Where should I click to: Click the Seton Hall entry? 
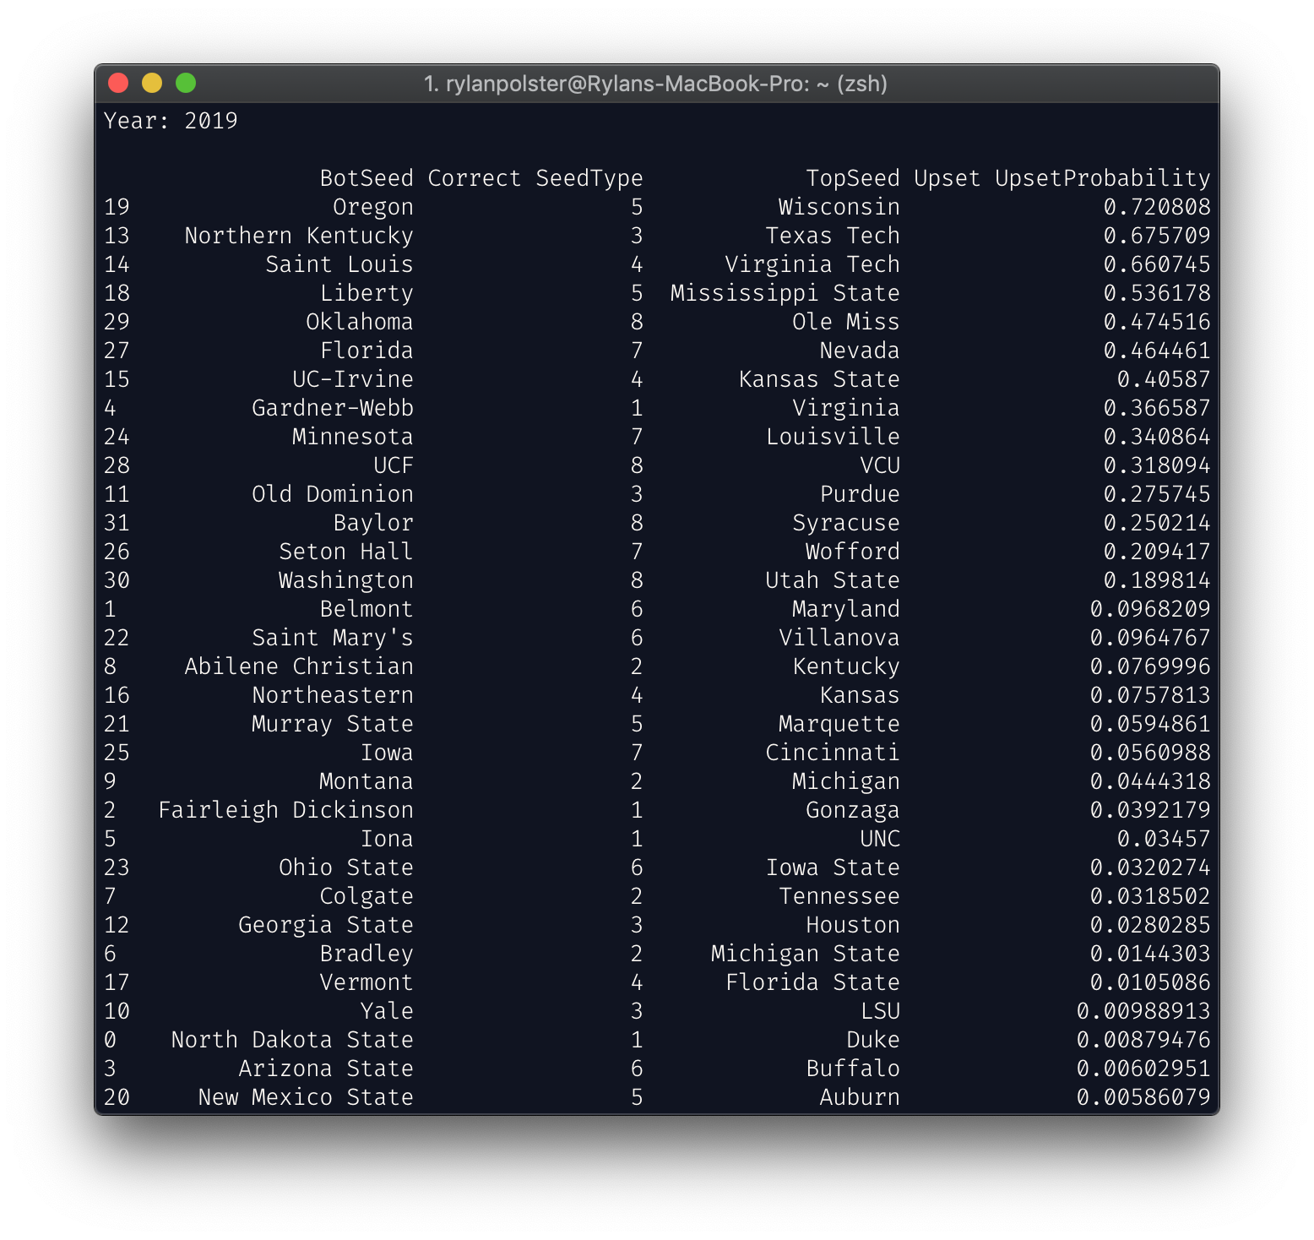[346, 552]
